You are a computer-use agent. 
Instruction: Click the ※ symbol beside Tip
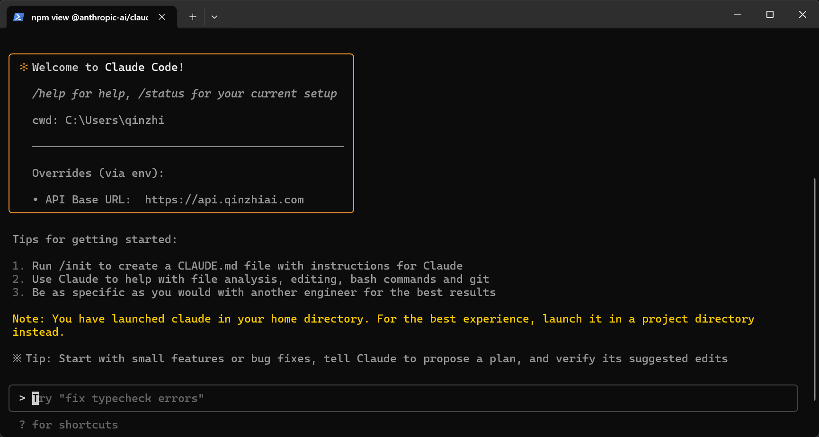pyautogui.click(x=17, y=358)
